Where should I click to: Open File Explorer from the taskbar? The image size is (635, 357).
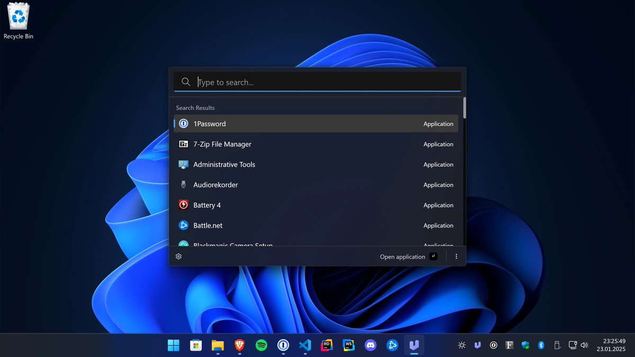pyautogui.click(x=217, y=345)
